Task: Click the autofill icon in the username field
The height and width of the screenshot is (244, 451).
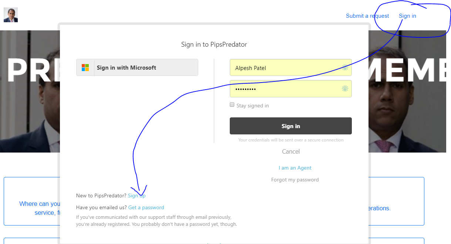Action: (x=345, y=67)
